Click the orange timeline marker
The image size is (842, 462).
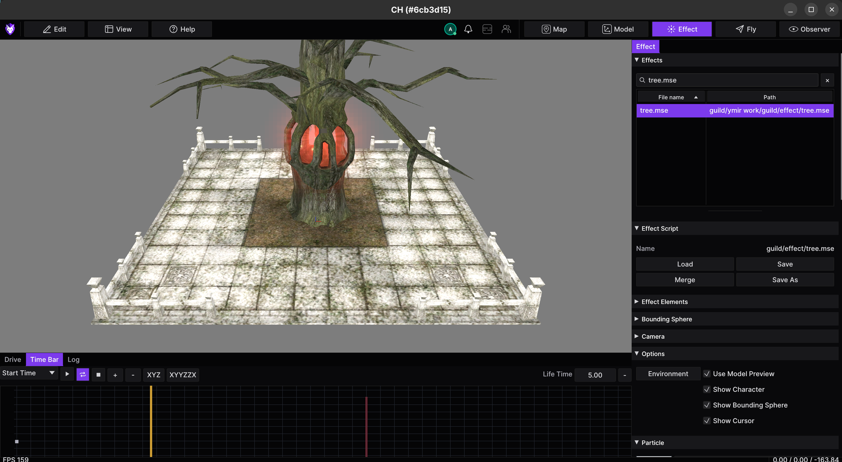coord(151,421)
